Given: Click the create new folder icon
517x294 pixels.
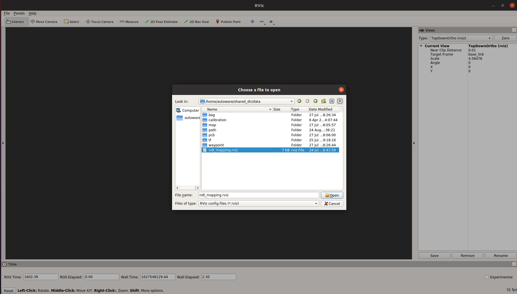Looking at the screenshot, I should coord(323,101).
